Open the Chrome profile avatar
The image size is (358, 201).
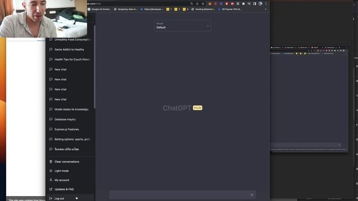click(260, 4)
